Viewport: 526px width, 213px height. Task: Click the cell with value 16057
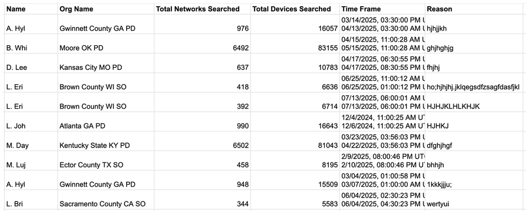coord(295,24)
